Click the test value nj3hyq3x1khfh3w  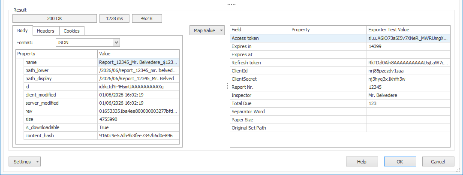point(386,79)
